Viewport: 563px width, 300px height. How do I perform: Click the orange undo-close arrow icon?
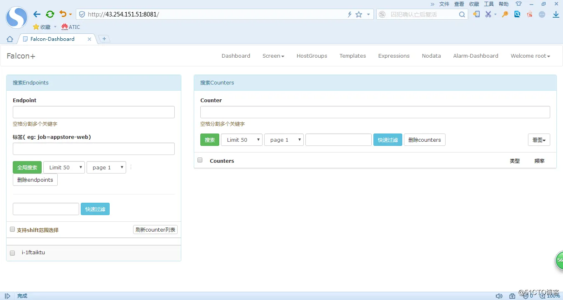tap(63, 14)
